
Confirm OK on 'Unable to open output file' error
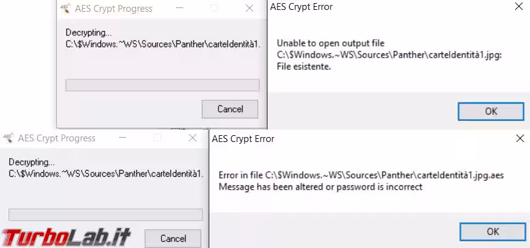(x=491, y=112)
